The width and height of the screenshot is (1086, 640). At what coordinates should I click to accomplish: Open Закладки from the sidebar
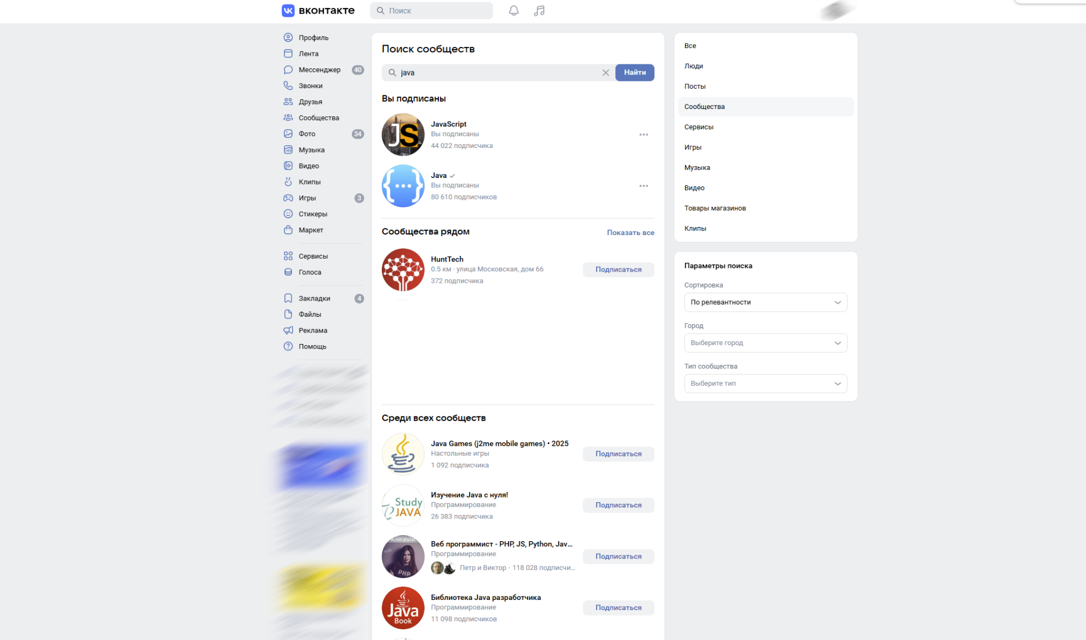pyautogui.click(x=314, y=298)
